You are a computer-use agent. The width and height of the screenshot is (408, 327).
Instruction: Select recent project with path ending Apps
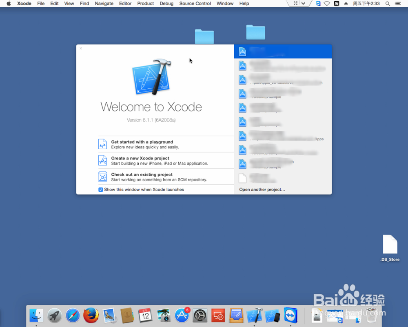283,136
